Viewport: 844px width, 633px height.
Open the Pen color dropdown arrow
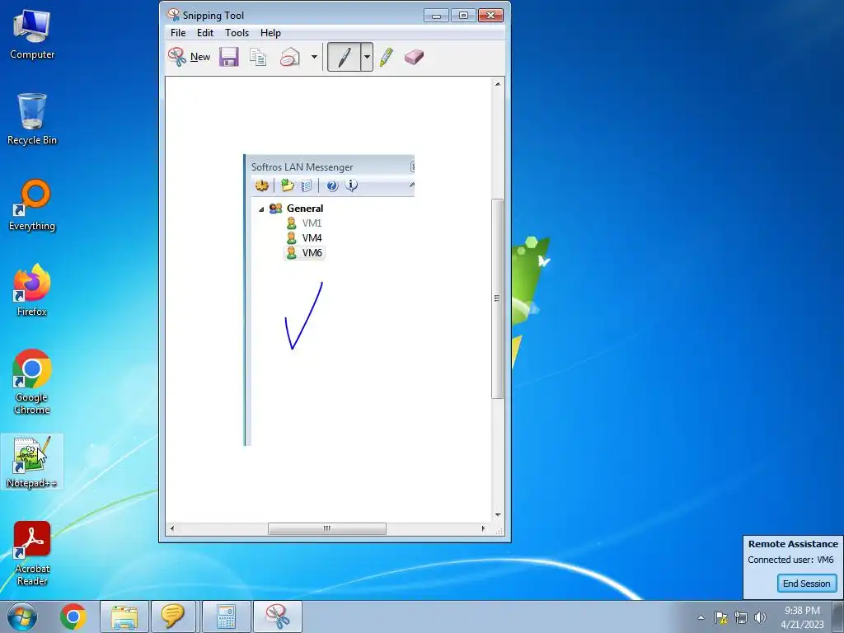(367, 57)
